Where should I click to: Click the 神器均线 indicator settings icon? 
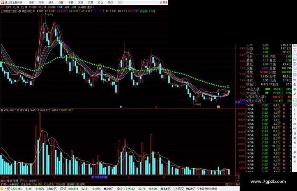[x=20, y=11]
